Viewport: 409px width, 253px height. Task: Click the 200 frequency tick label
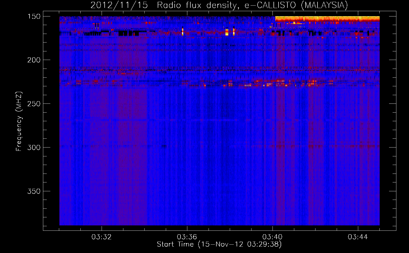pyautogui.click(x=34, y=60)
